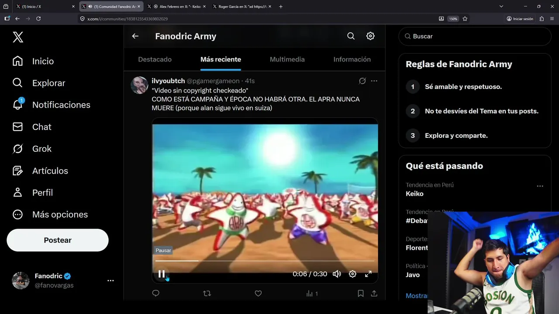Click Keiko trending topic
559x314 pixels.
click(x=414, y=194)
